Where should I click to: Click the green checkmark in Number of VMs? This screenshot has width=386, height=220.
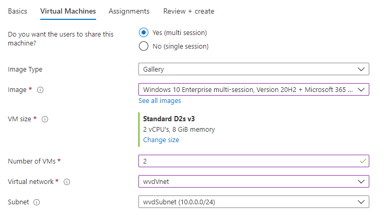click(x=362, y=161)
